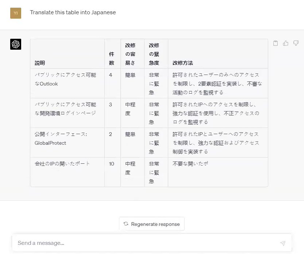This screenshot has width=304, height=254.
Task: Click the Outlook description cell
Action: click(67, 83)
